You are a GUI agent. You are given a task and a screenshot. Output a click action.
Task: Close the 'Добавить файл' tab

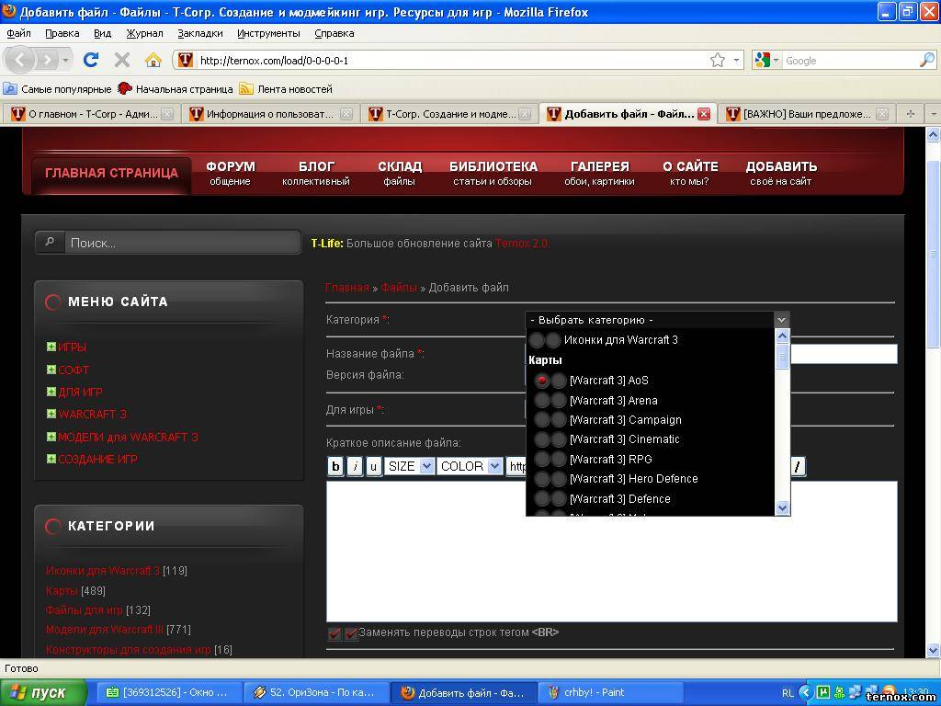tap(704, 113)
